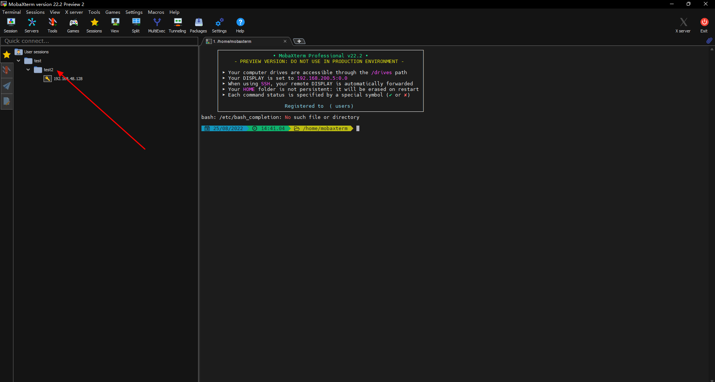Open the Terminal menu

[x=12, y=12]
